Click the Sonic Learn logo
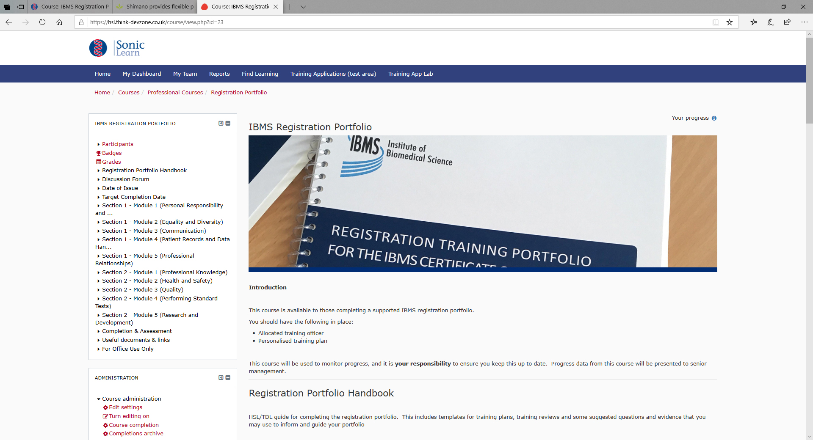This screenshot has width=813, height=440. (x=117, y=48)
